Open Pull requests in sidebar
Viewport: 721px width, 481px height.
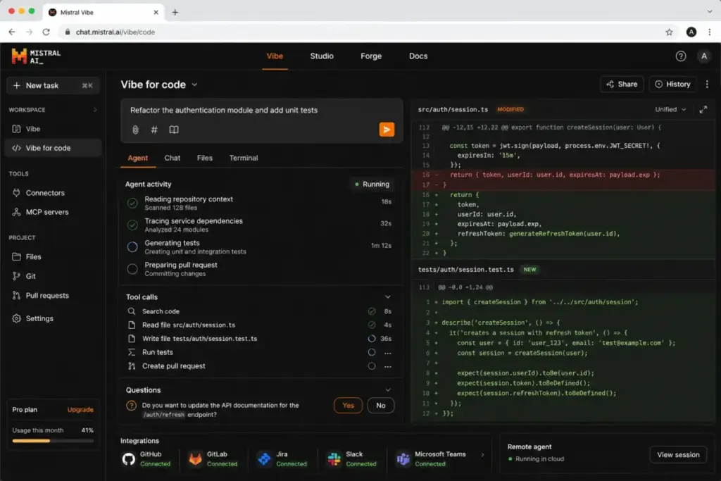click(47, 296)
